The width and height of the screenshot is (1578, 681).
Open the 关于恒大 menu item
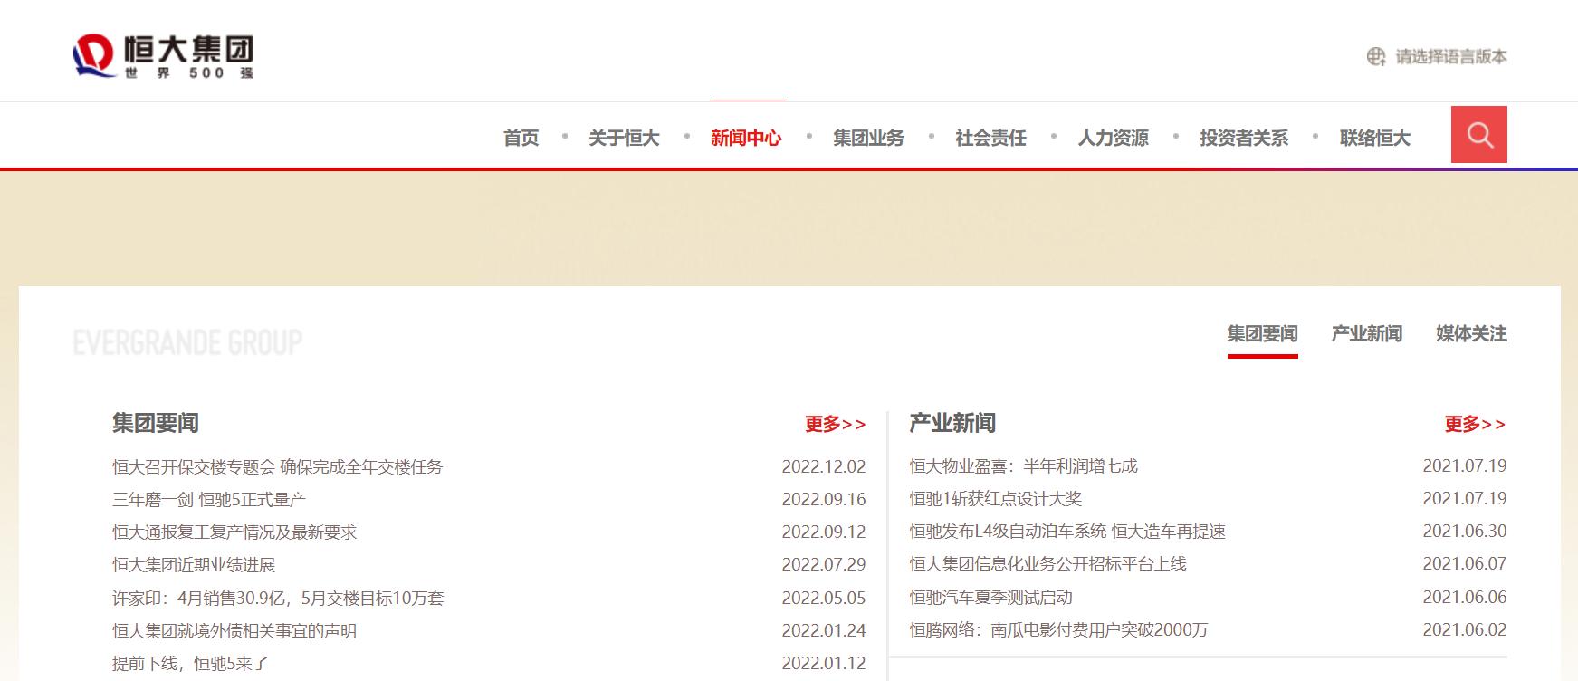coord(624,139)
